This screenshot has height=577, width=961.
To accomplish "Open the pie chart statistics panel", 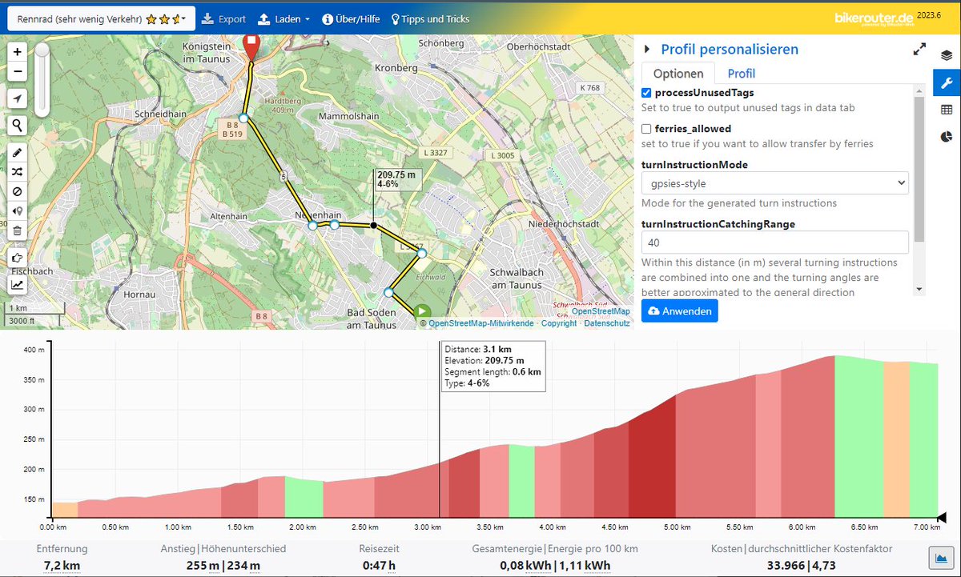I will coord(947,137).
